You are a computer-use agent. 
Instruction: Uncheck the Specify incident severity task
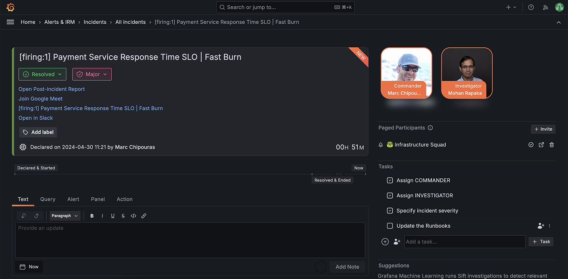click(390, 210)
